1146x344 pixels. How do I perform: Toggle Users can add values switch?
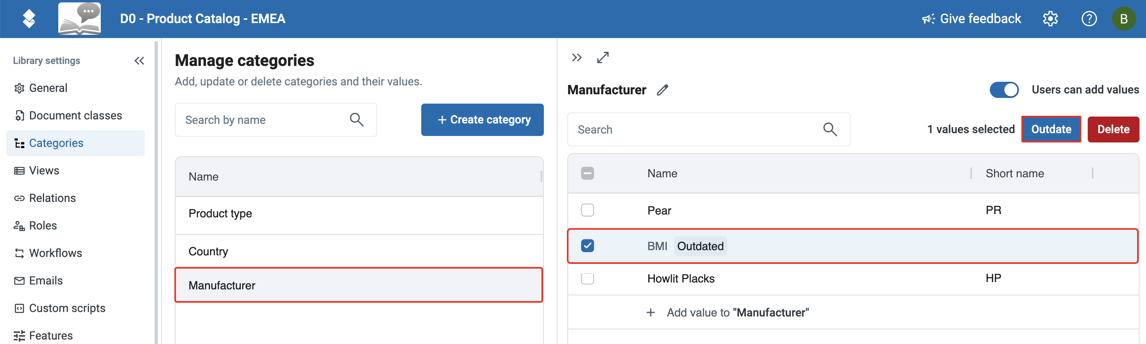click(x=1004, y=89)
